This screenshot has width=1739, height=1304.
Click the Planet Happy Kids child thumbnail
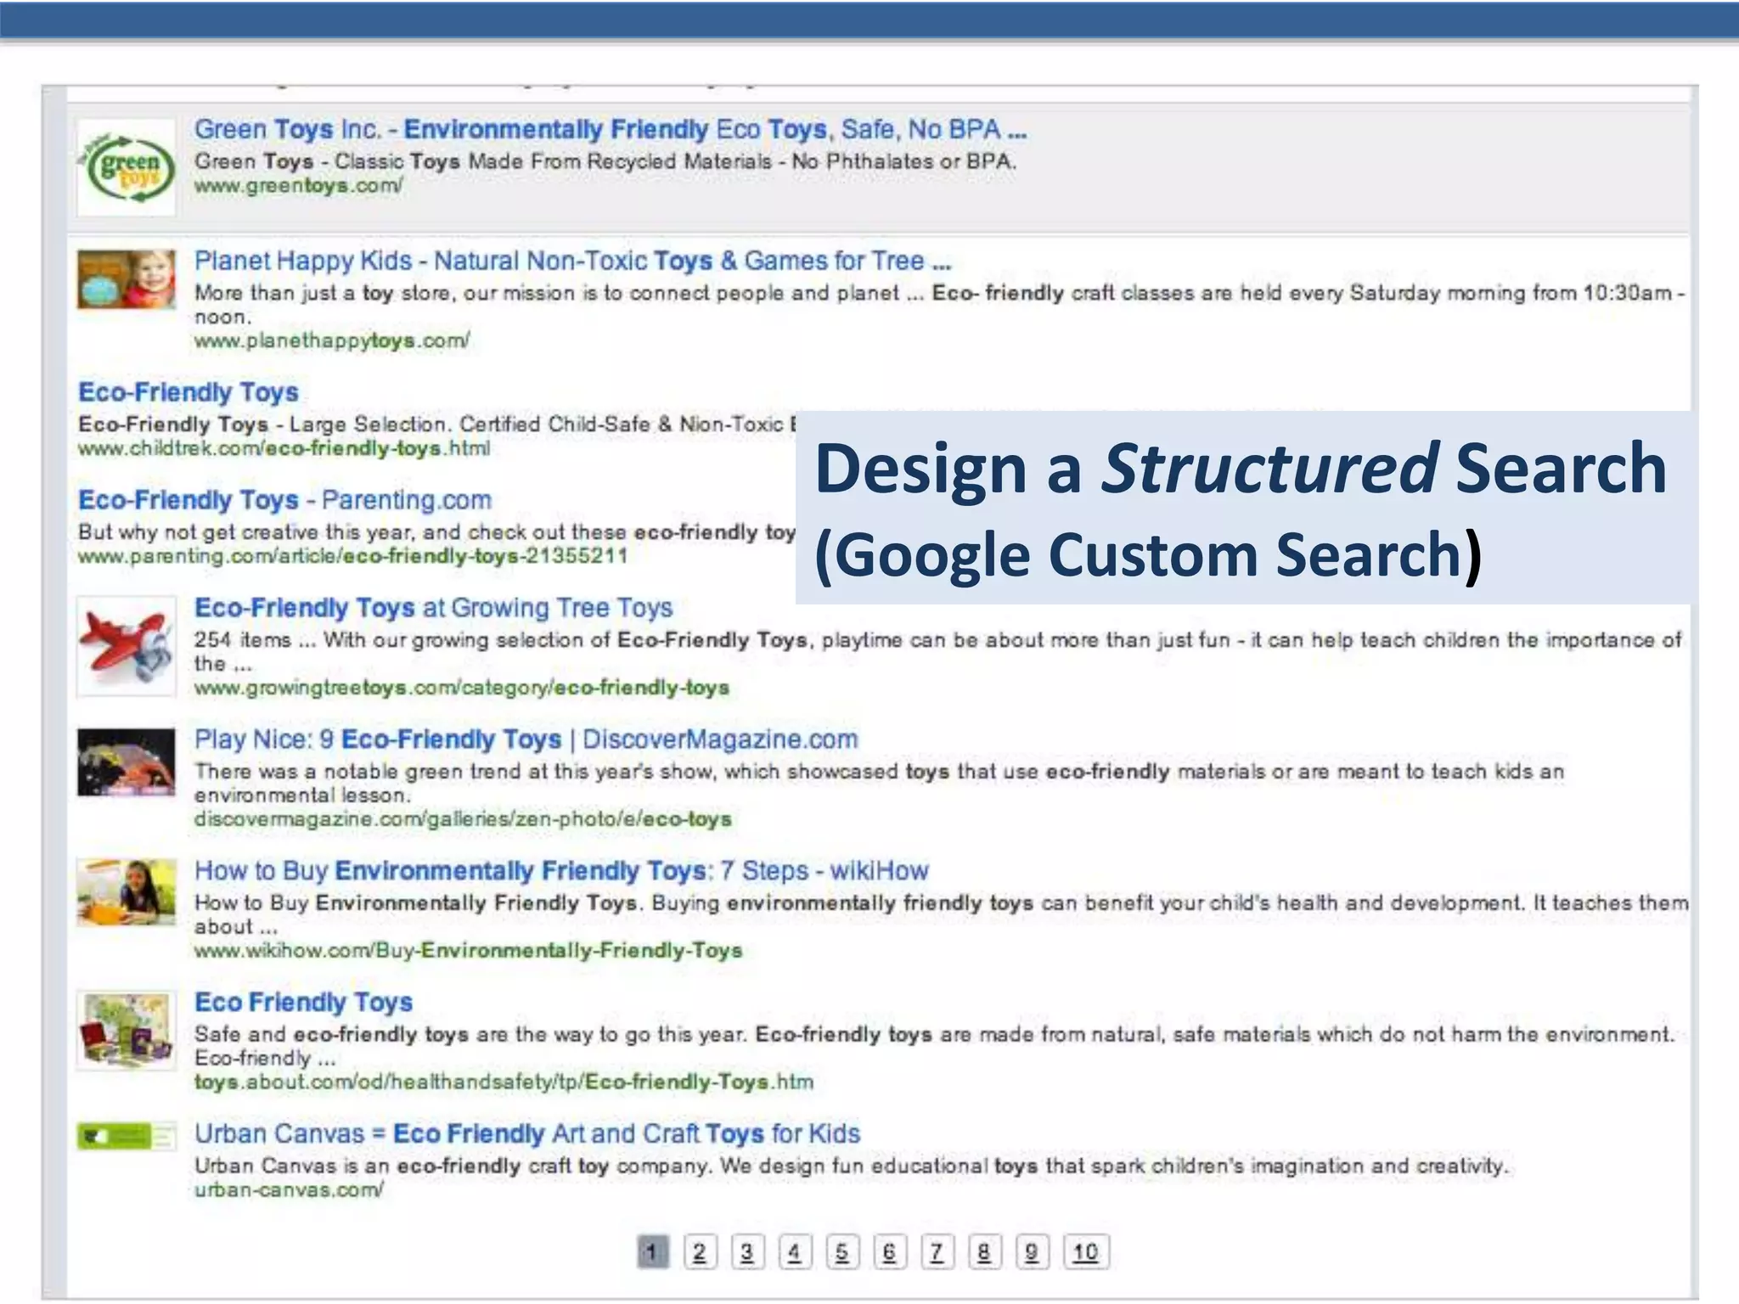tap(127, 278)
